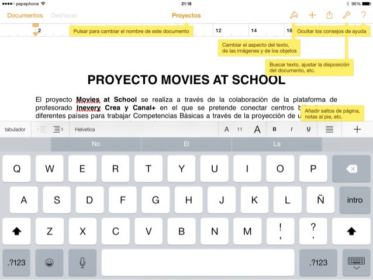
Task: Tap the Deshacer undo button
Action: tap(64, 15)
